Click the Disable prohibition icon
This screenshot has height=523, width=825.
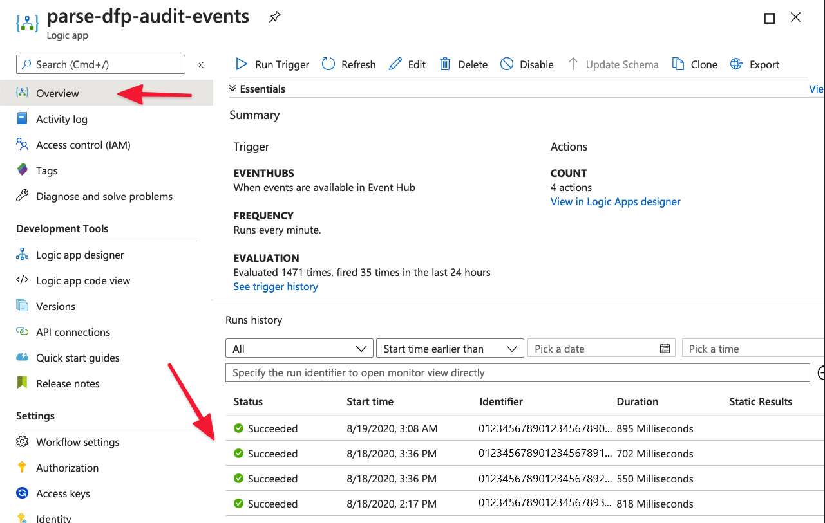coord(507,64)
